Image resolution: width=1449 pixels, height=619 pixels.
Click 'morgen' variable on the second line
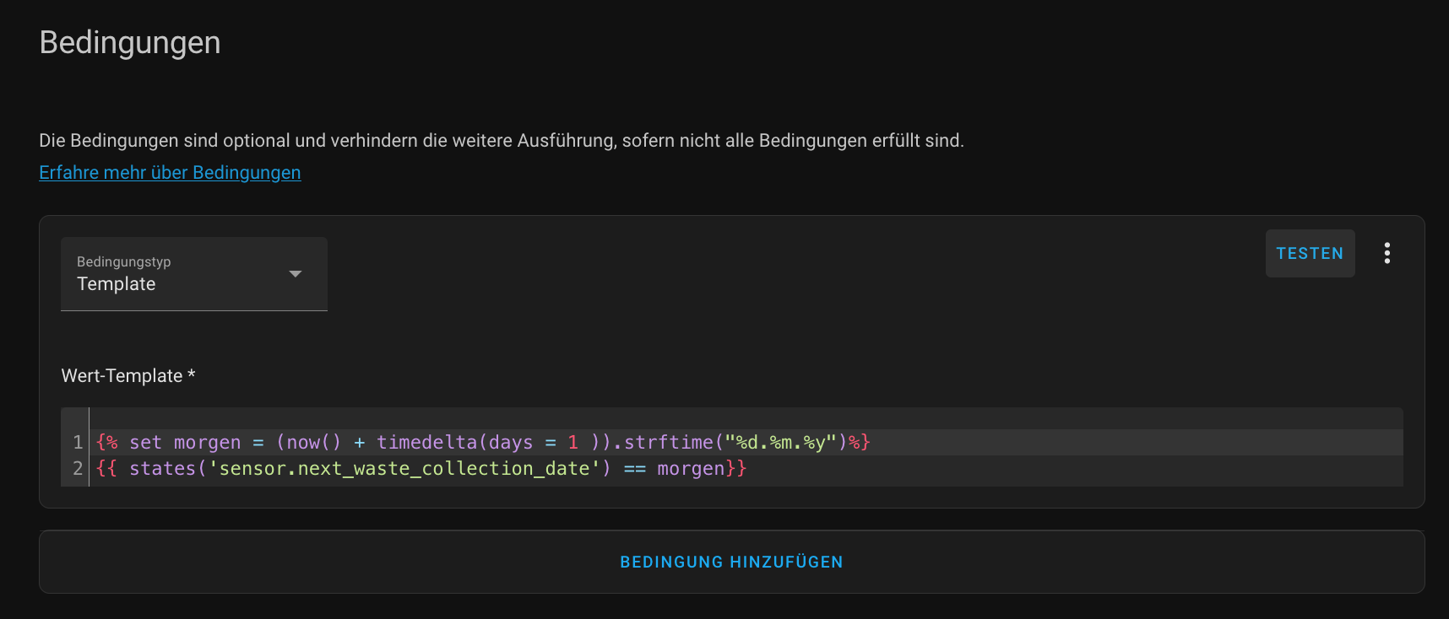coord(690,468)
